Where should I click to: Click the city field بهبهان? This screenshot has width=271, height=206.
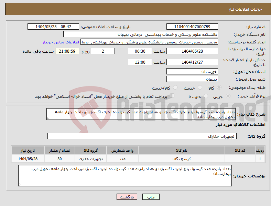192,79
